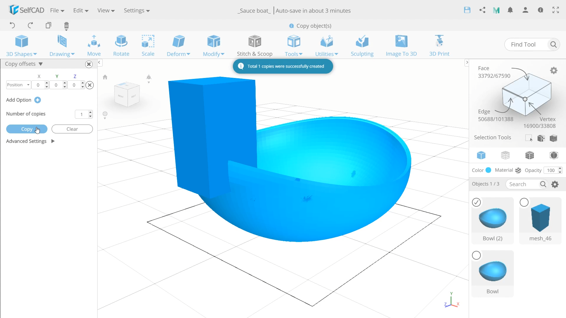The height and width of the screenshot is (318, 566).
Task: Open Image To 3D tool
Action: 401,46
